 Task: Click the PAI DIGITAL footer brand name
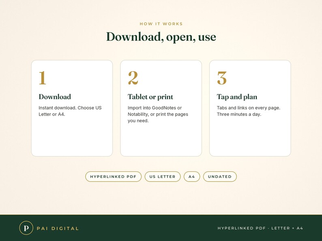click(58, 228)
